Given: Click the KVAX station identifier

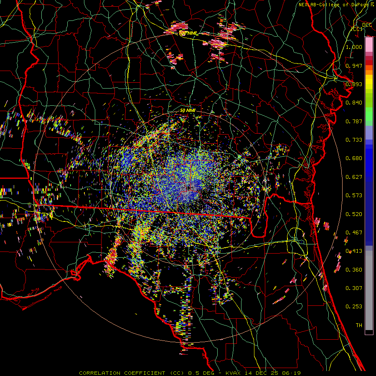Looking at the screenshot, I should pyautogui.click(x=233, y=373).
